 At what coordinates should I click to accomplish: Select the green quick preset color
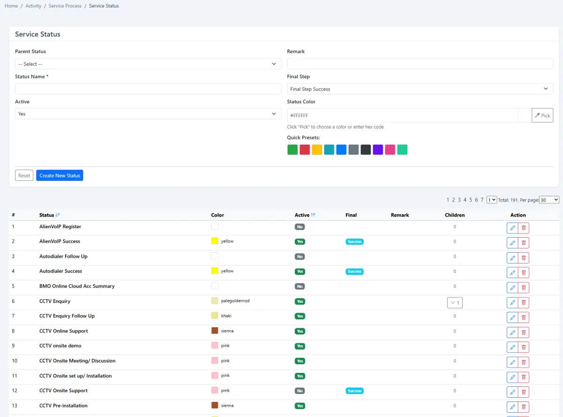[x=292, y=150]
